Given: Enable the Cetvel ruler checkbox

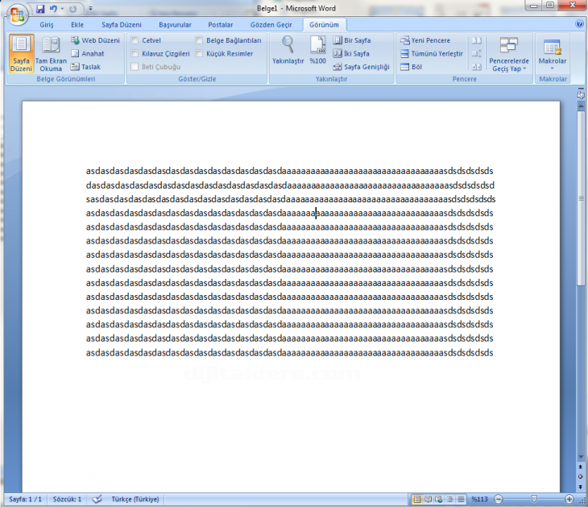Looking at the screenshot, I should click(135, 40).
